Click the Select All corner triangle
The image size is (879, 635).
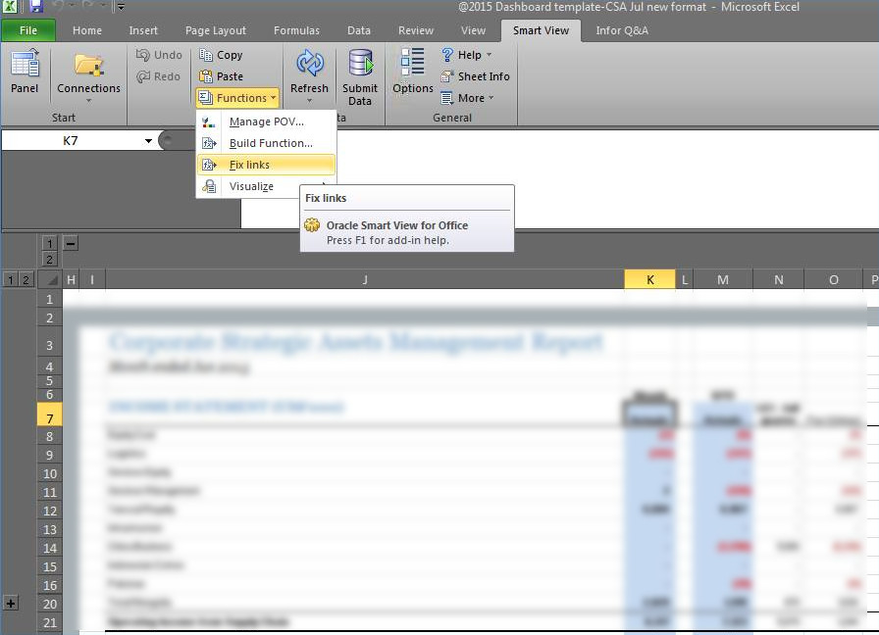click(51, 279)
